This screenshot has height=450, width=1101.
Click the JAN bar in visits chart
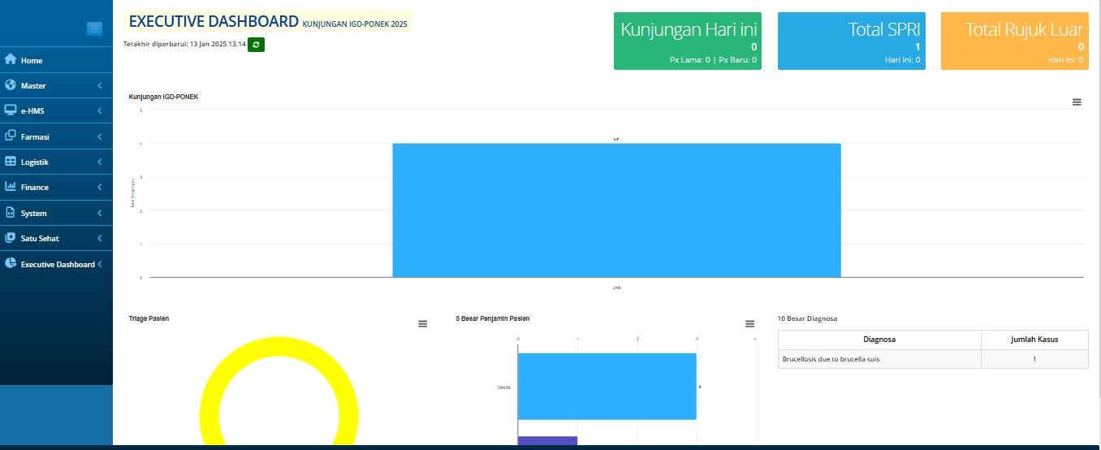click(616, 210)
